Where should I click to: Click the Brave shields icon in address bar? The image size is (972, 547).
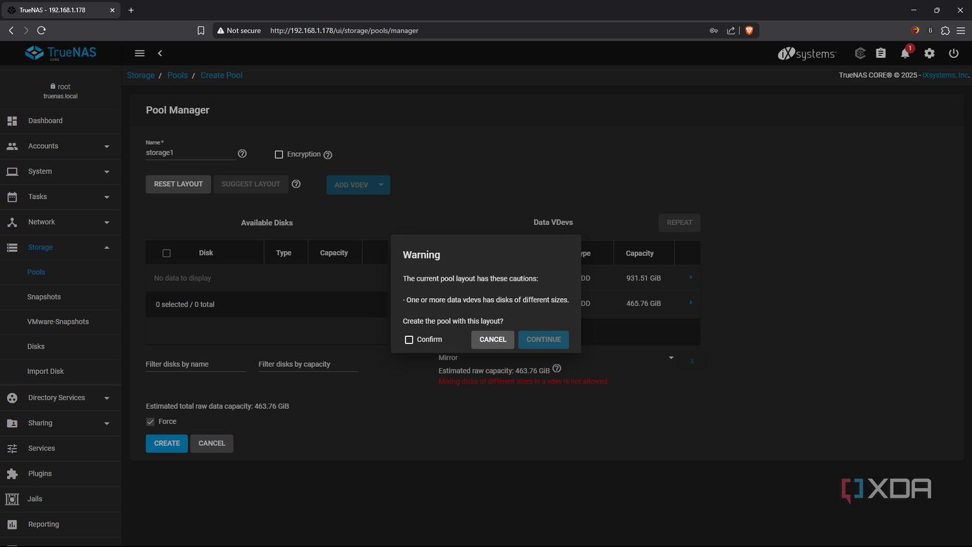[749, 30]
